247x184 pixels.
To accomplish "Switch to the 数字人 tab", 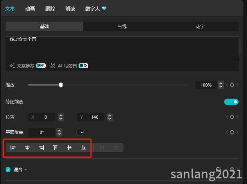I will (x=93, y=9).
